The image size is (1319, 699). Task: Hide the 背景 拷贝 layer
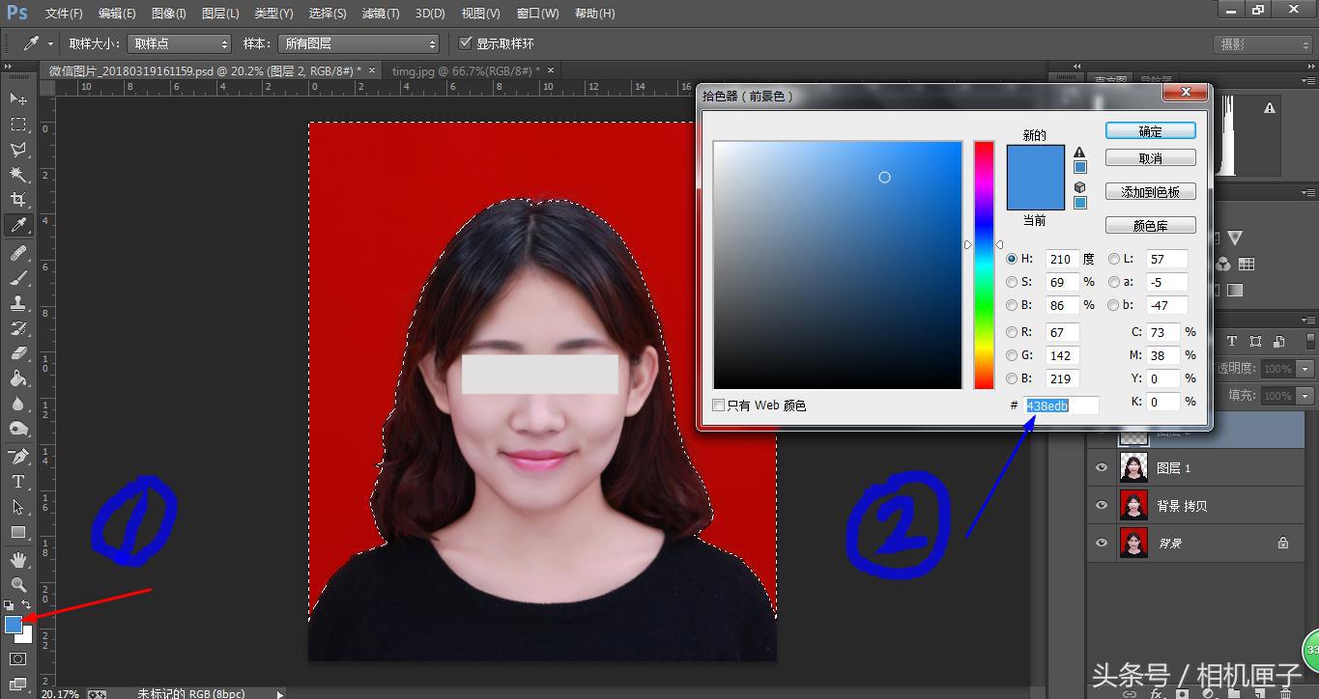[x=1101, y=504]
